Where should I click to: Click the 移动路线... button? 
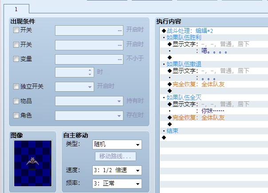point(115,157)
